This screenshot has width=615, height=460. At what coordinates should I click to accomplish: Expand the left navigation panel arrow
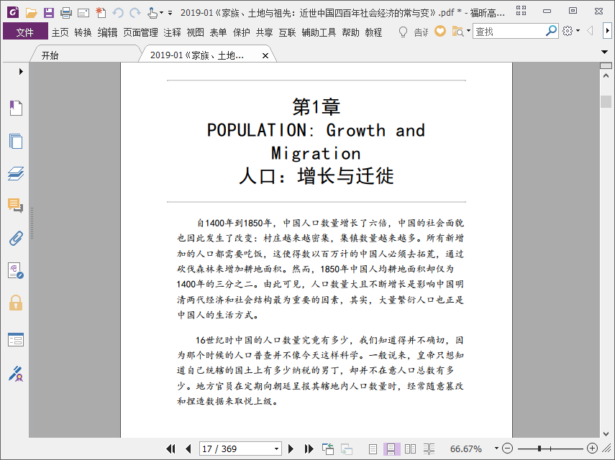(21, 72)
